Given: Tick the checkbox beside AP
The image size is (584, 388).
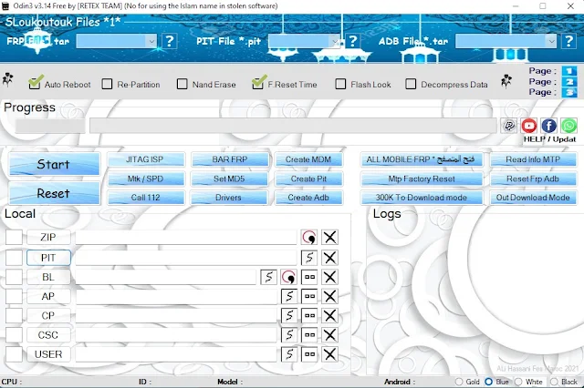Looking at the screenshot, I should tap(15, 296).
